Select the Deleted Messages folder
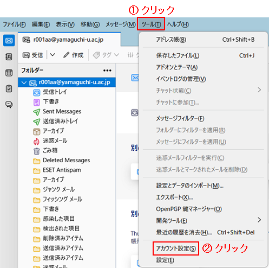The width and height of the screenshot is (269, 268). pyautogui.click(x=67, y=161)
